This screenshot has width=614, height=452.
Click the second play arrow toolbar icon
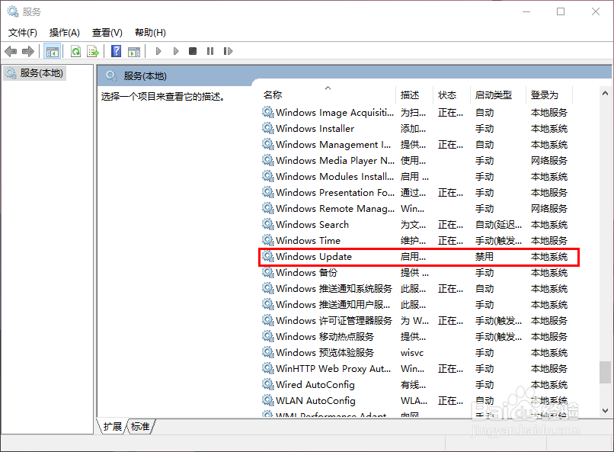pos(176,51)
